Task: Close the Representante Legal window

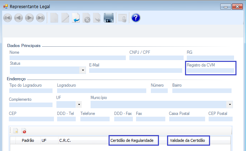Action: 238,7
